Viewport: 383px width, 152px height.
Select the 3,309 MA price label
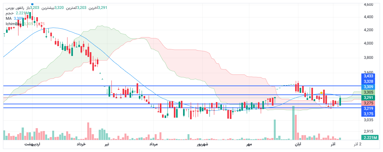368,87
